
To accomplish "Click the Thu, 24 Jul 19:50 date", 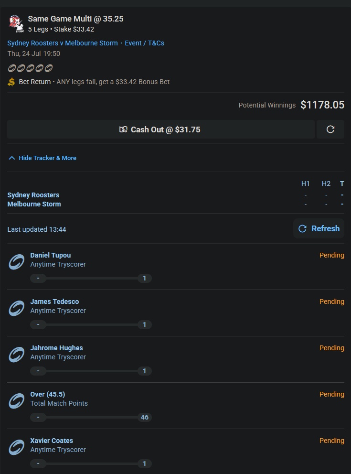I will 33,54.
